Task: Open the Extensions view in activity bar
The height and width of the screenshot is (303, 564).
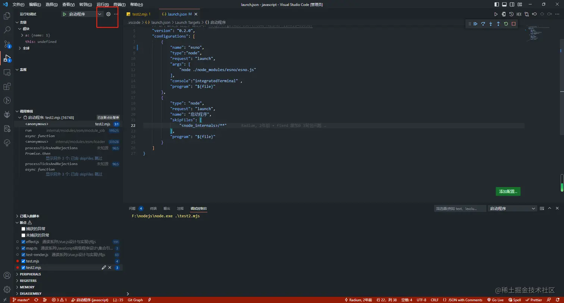Action: [7, 86]
